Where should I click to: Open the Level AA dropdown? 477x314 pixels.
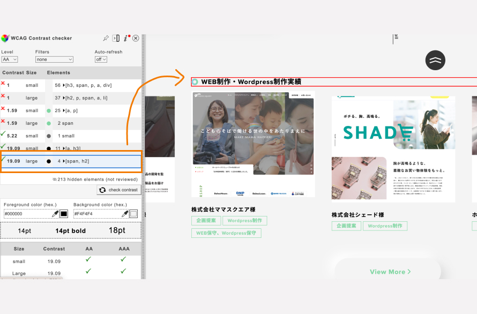(x=10, y=59)
